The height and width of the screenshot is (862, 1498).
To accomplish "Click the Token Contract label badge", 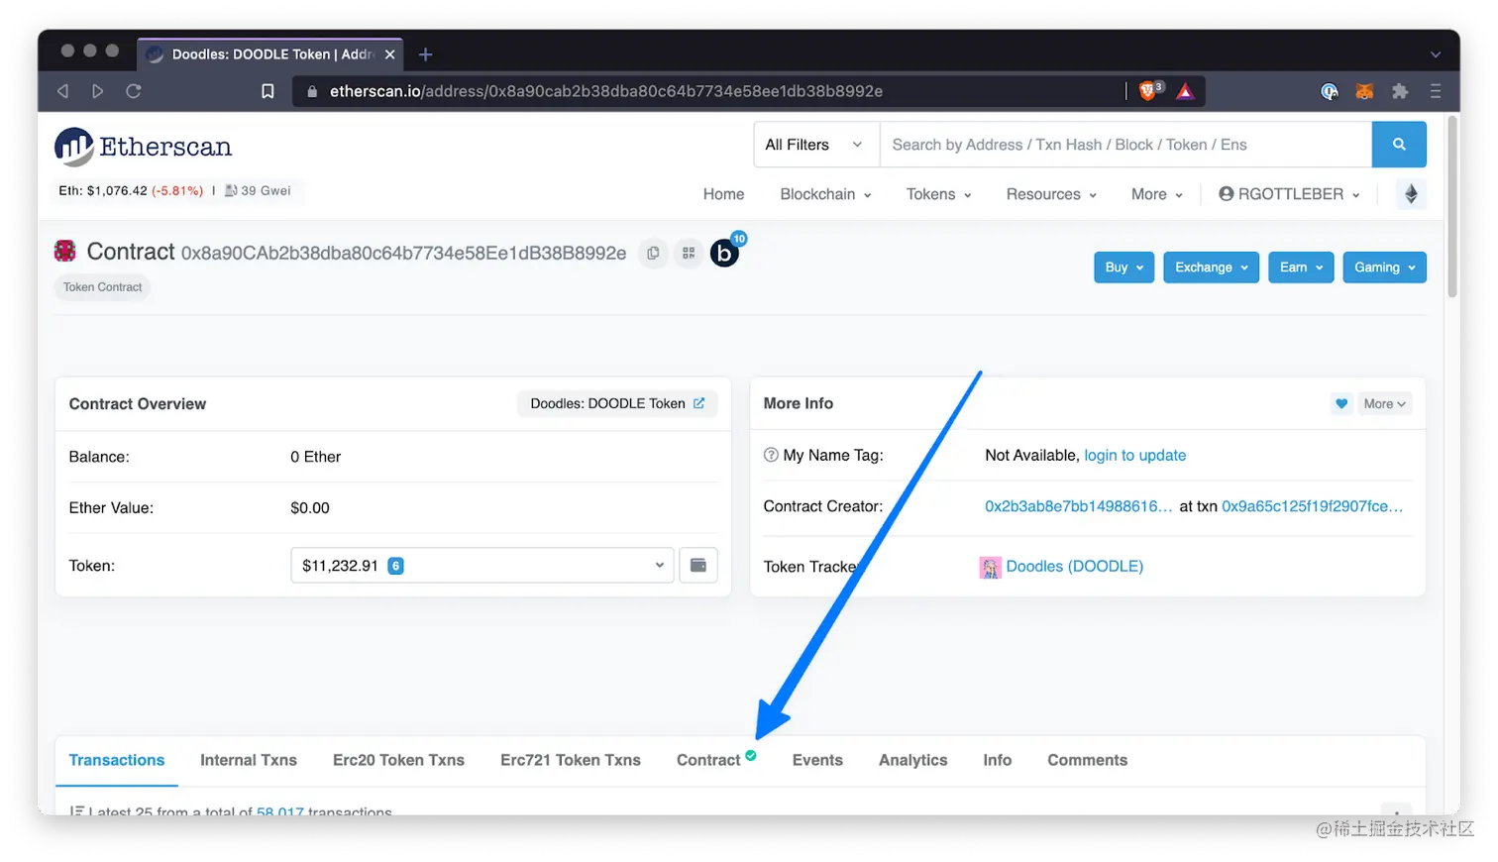I will click(x=103, y=287).
